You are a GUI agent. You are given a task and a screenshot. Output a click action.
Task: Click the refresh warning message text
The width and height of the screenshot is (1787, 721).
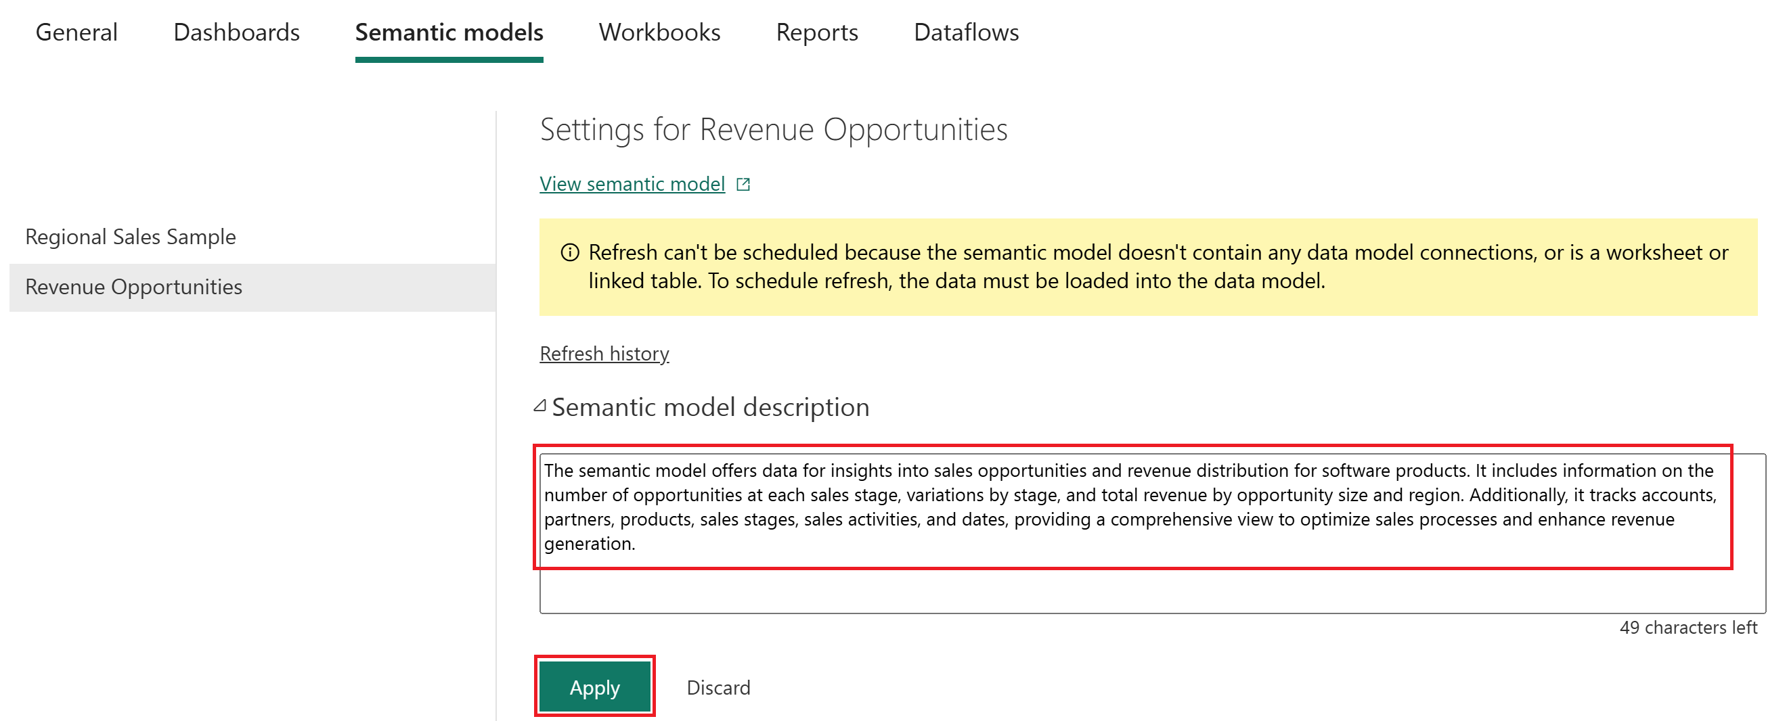click(1157, 267)
